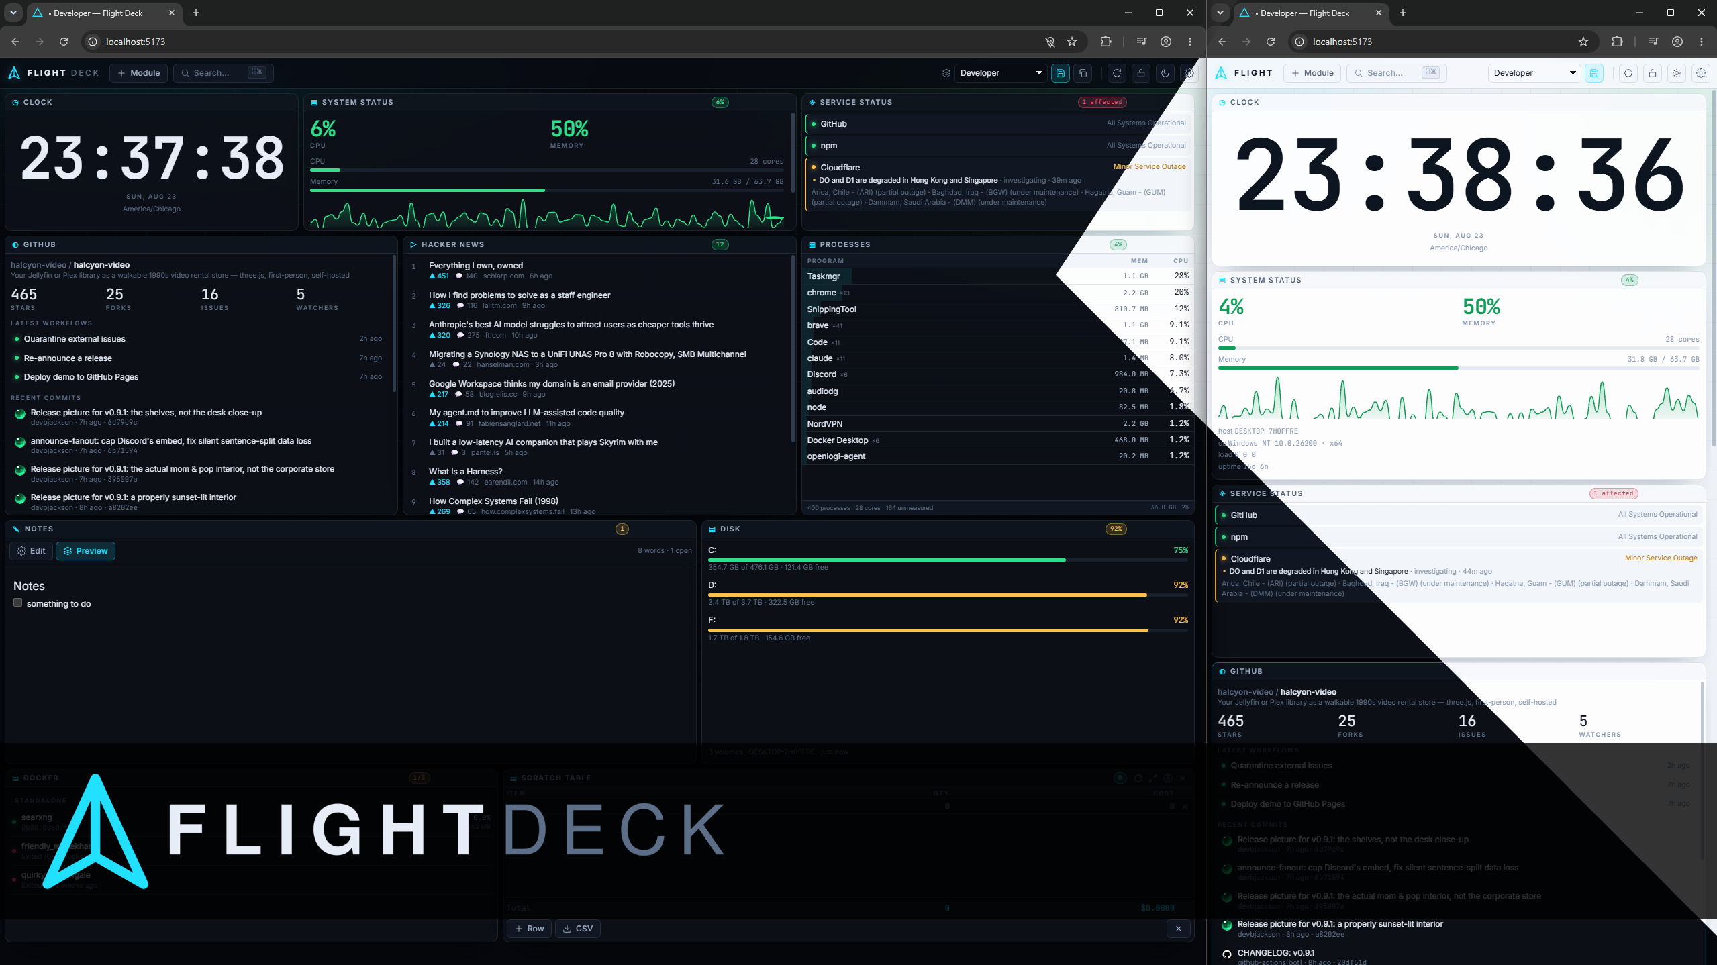Image resolution: width=1717 pixels, height=965 pixels.
Task: Click the save layout icon in left window
Action: point(1061,73)
